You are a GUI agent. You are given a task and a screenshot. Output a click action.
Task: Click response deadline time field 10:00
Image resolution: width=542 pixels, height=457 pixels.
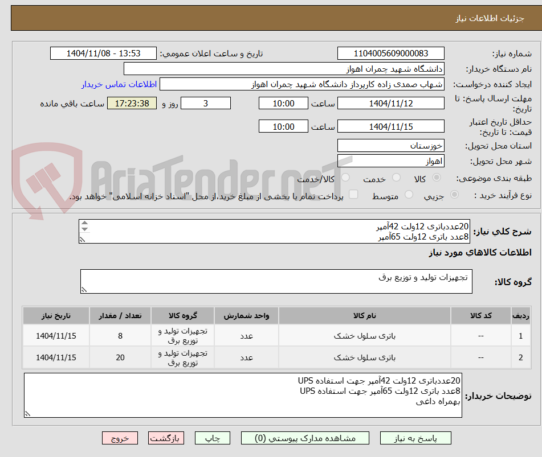tap(283, 103)
